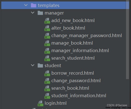Viewport: 131px width, 109px height.
Task: Click the vertical scrollbar of project tree
Action: point(127,39)
